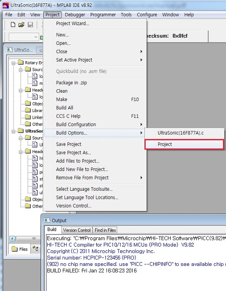This screenshot has height=291, width=226.
Task: Select the 'lc' C source file in Rotary project
Action: [37, 76]
